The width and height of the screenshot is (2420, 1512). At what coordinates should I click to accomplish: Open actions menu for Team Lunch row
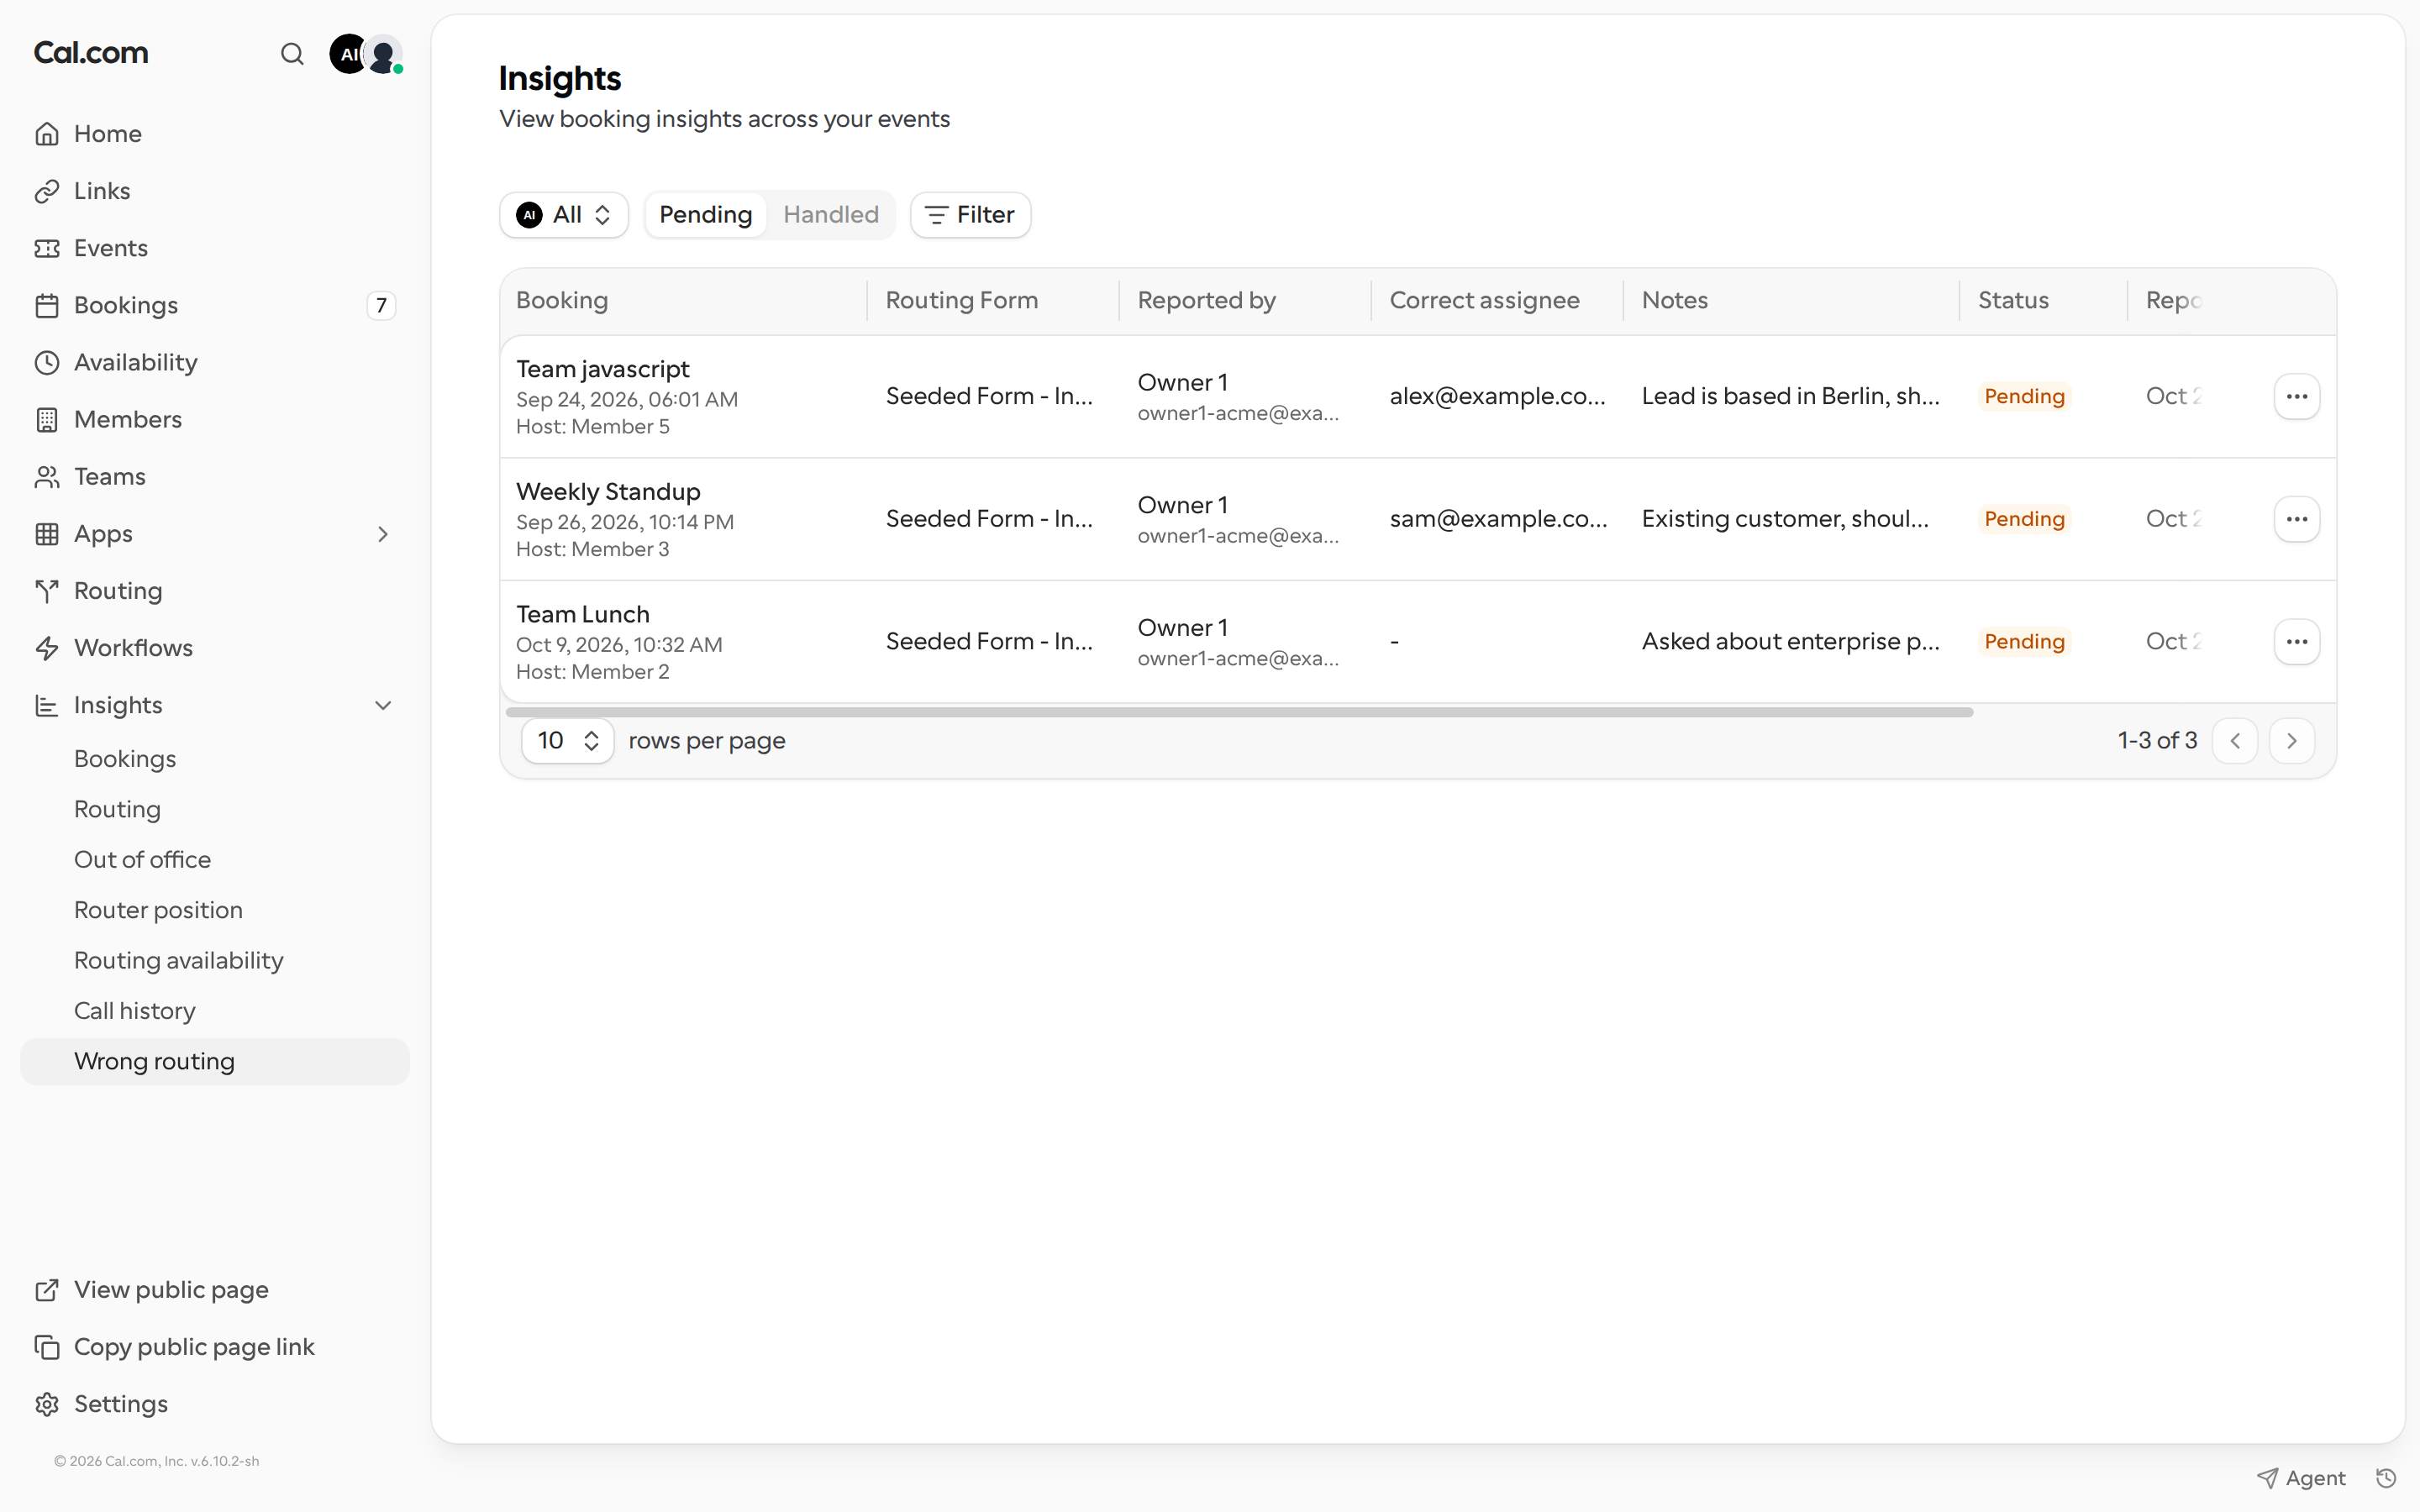2296,642
